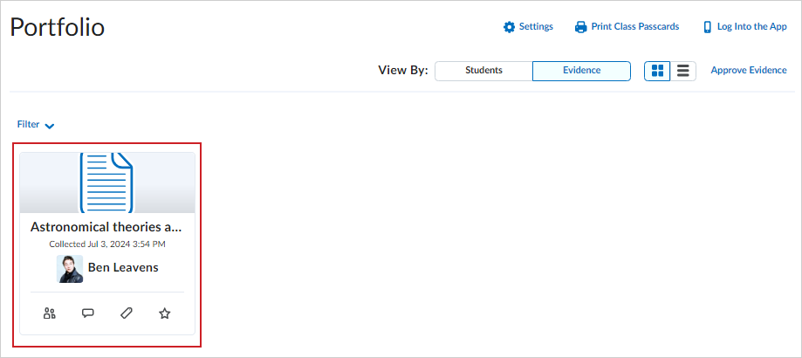802x358 pixels.
Task: Open comments icon on evidence card
Action: click(88, 313)
